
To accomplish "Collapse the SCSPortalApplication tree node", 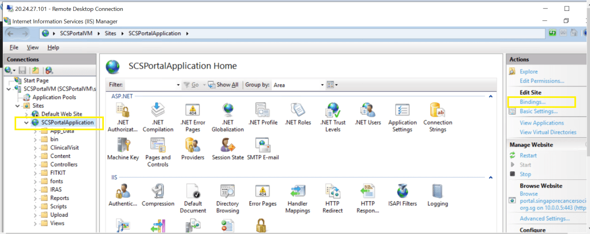I will pyautogui.click(x=26, y=123).
